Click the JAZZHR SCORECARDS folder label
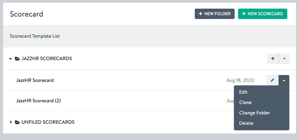The image size is (298, 140). (46, 59)
